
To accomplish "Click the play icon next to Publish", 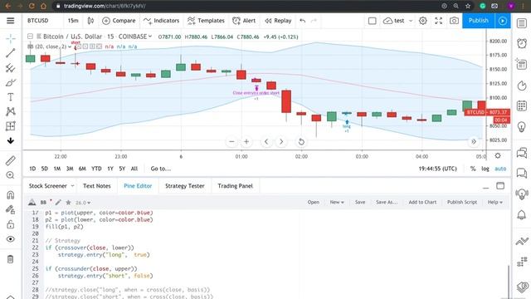I will [x=503, y=21].
